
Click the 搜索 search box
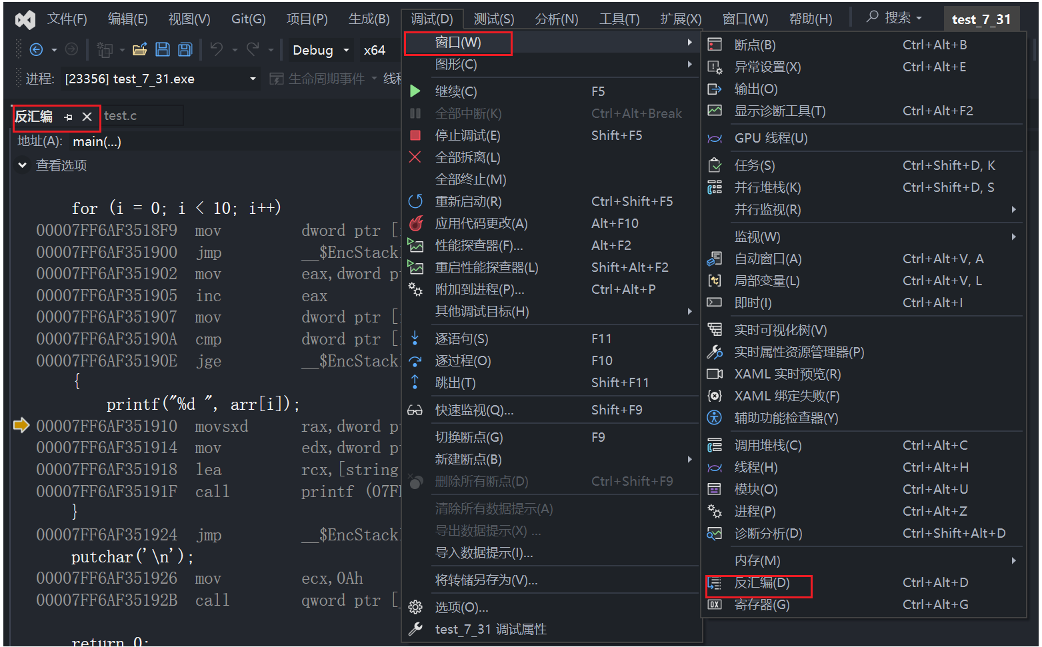point(894,18)
